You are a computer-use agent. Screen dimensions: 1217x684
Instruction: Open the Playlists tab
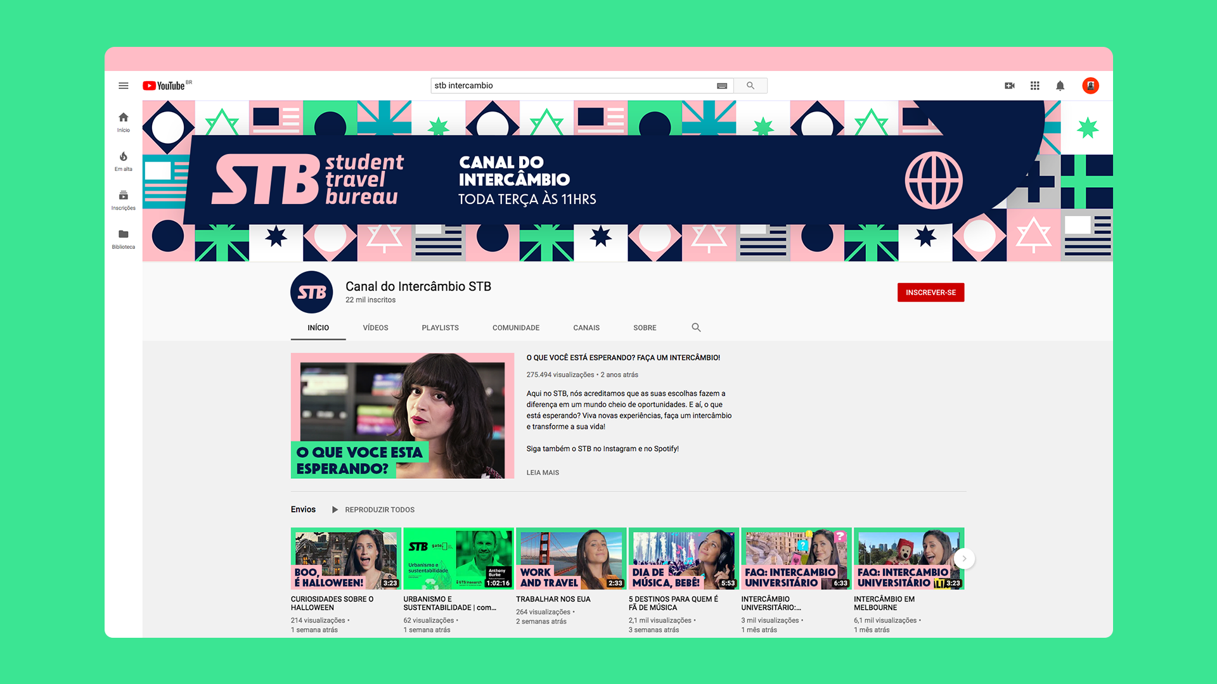pyautogui.click(x=440, y=327)
